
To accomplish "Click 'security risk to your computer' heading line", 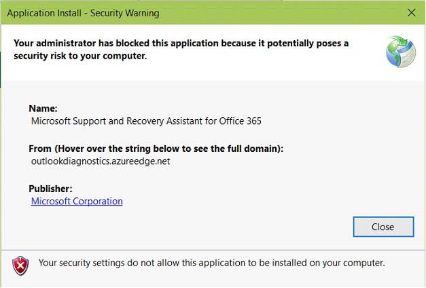I will pyautogui.click(x=80, y=56).
